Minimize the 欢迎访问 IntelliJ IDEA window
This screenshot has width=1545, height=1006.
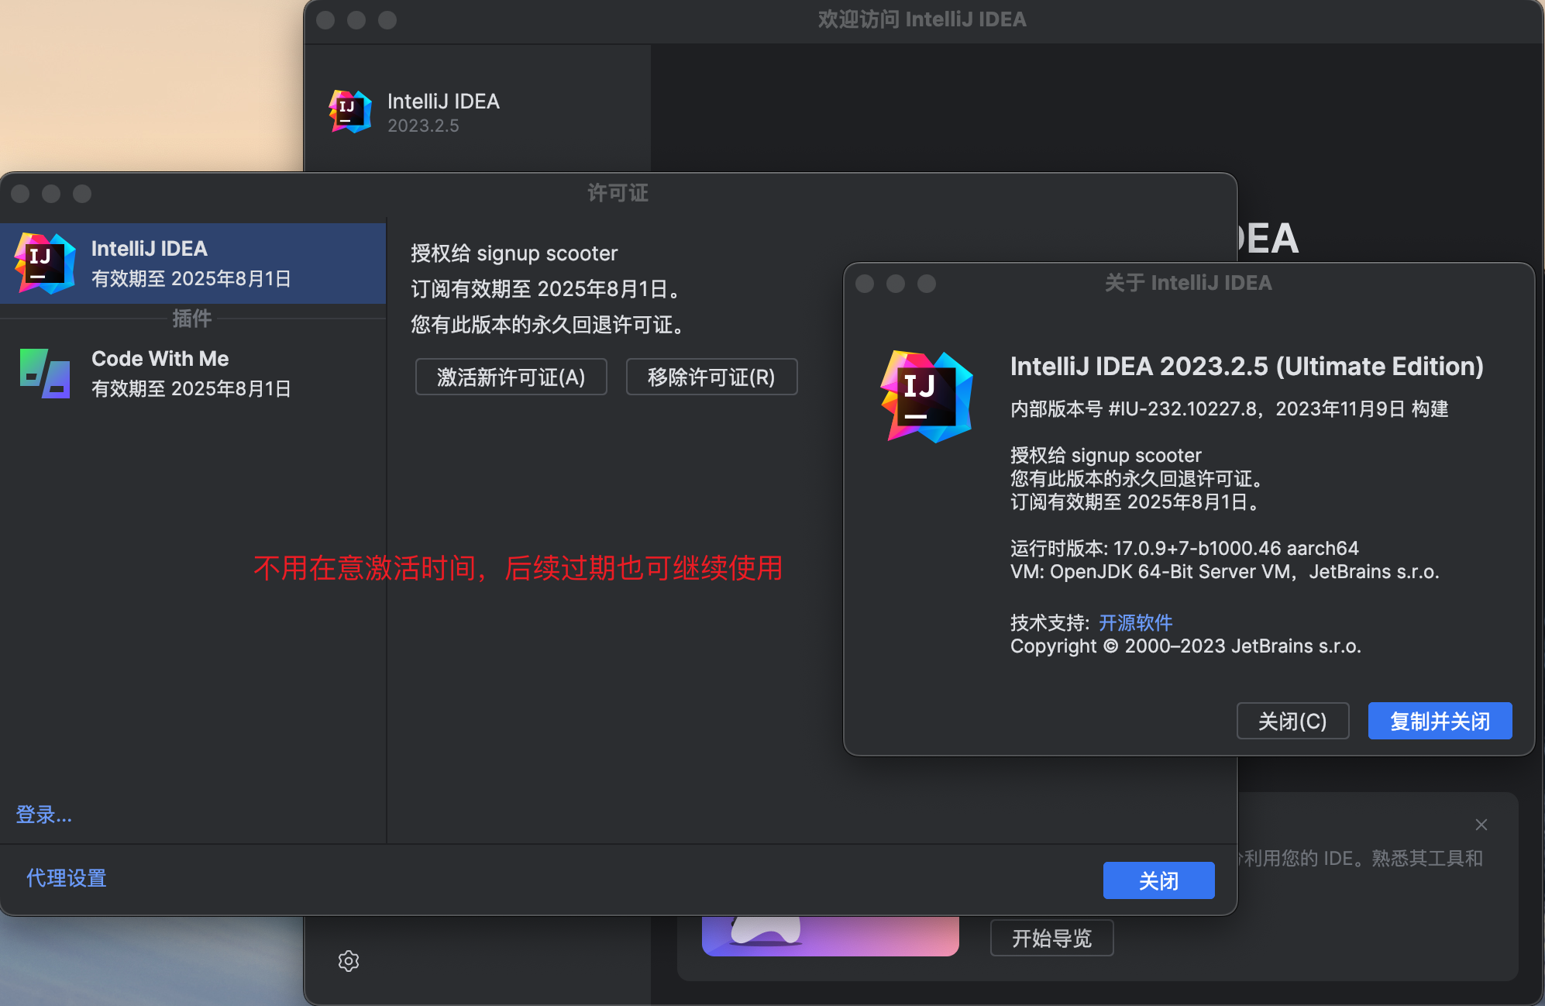(356, 20)
